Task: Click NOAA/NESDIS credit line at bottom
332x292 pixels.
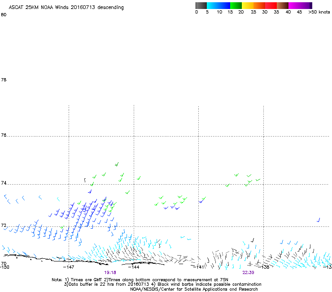Action: pos(194,289)
